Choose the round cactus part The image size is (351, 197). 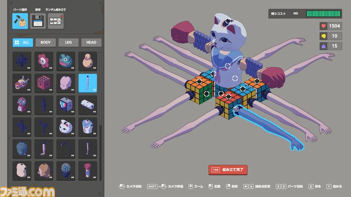(x=66, y=171)
